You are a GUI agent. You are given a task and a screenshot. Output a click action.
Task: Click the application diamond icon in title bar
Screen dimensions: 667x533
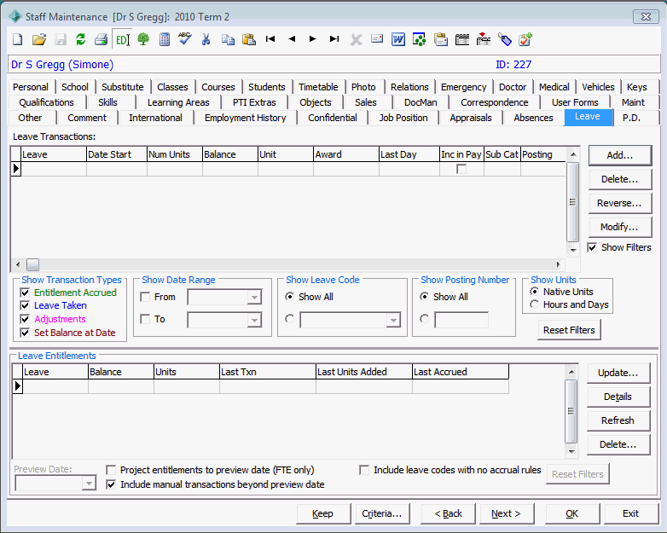(x=15, y=16)
